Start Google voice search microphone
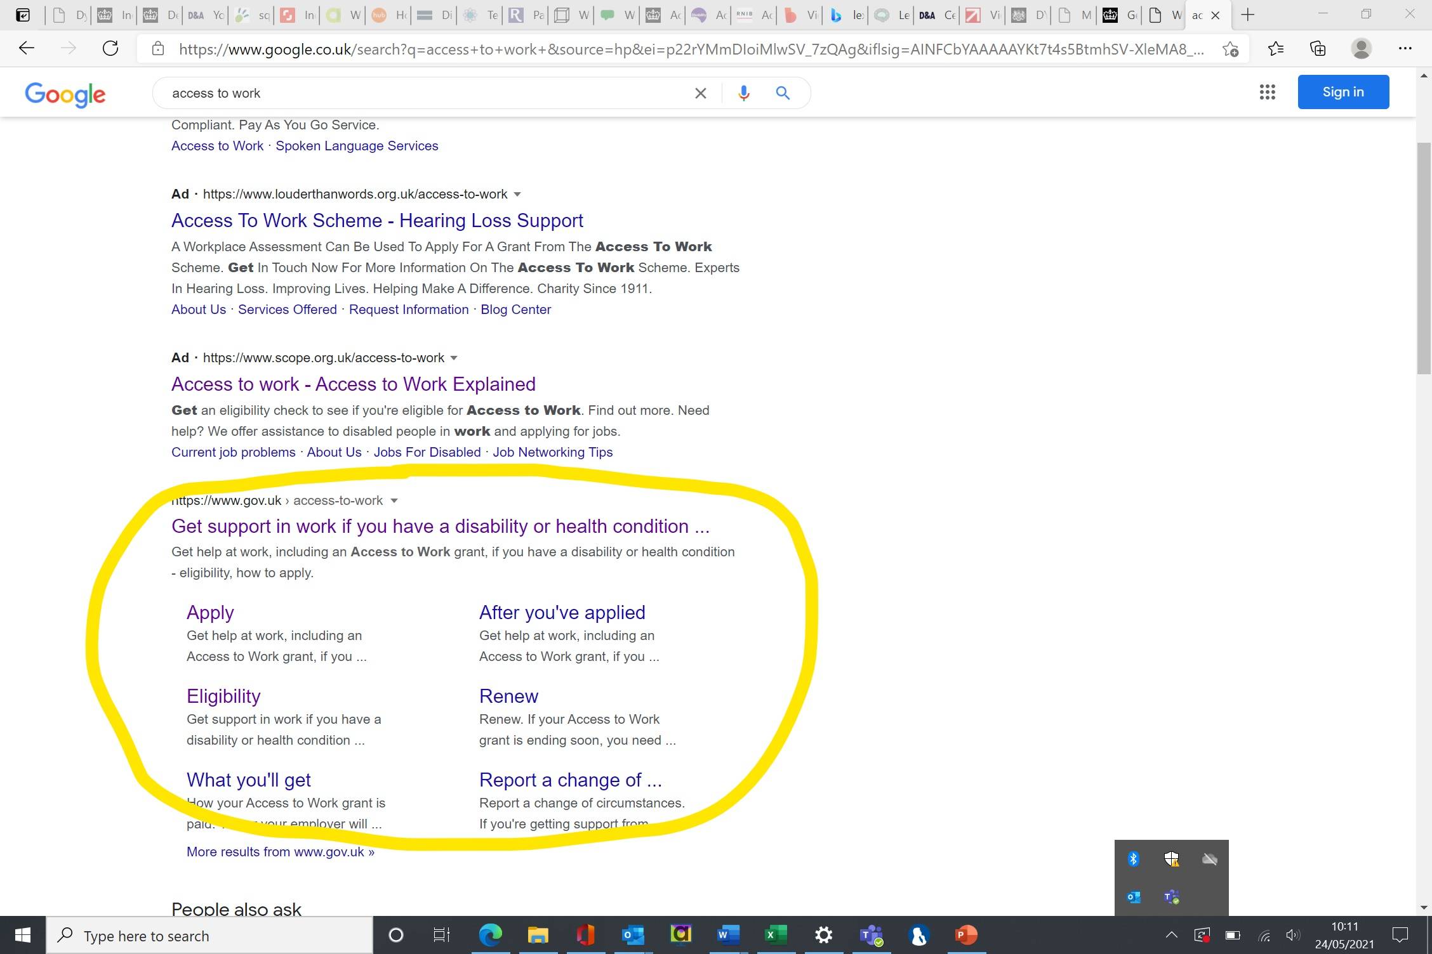This screenshot has height=954, width=1432. [x=743, y=93]
